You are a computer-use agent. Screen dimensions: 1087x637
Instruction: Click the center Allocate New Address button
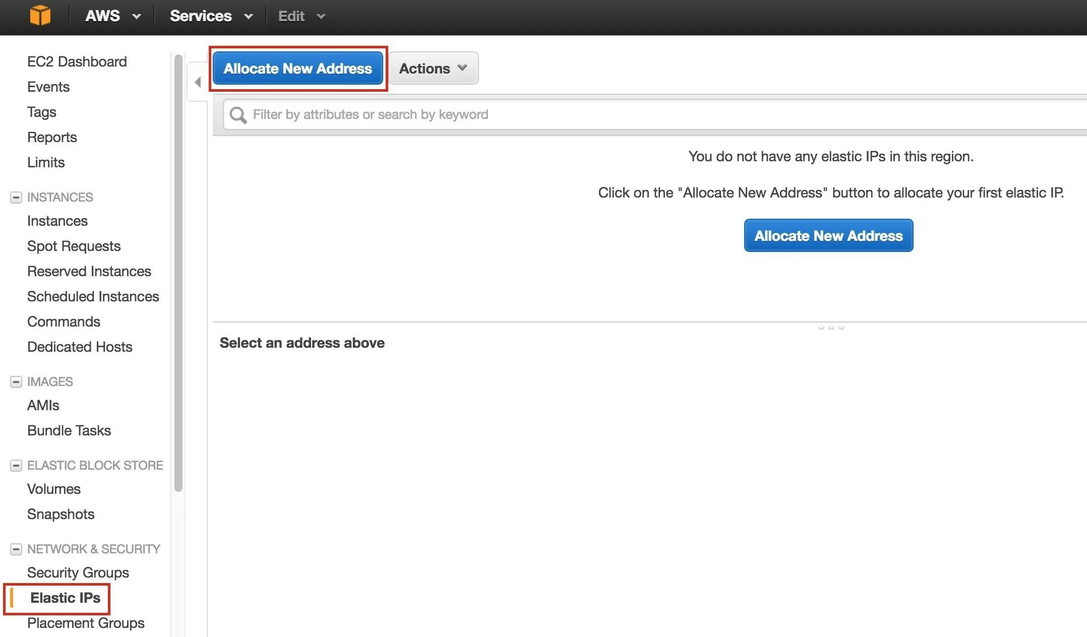click(829, 235)
